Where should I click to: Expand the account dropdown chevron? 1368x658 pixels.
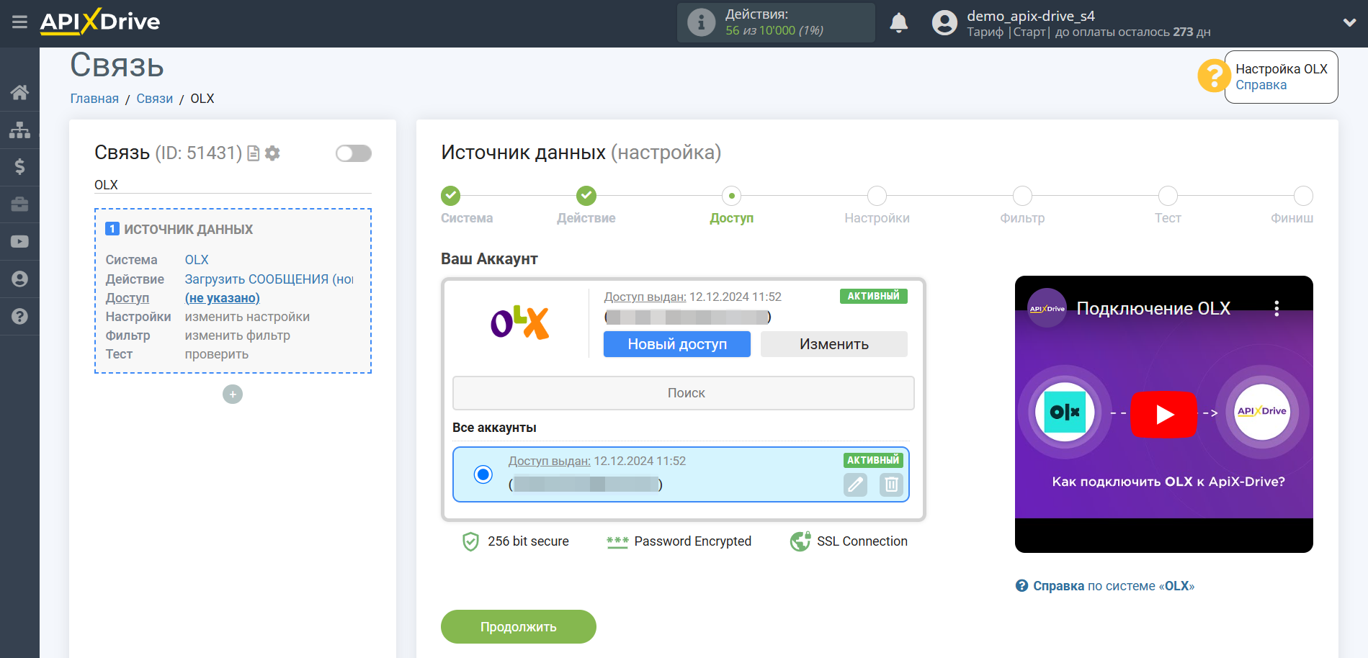pos(1349,23)
